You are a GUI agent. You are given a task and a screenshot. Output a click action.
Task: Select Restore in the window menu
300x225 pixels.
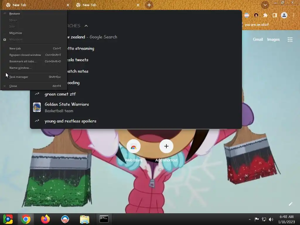34,13
